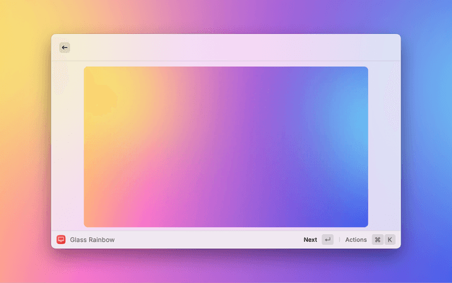Screen dimensions: 452x283
Task: Click the yellow glow in the preview image
Action: (x=106, y=99)
